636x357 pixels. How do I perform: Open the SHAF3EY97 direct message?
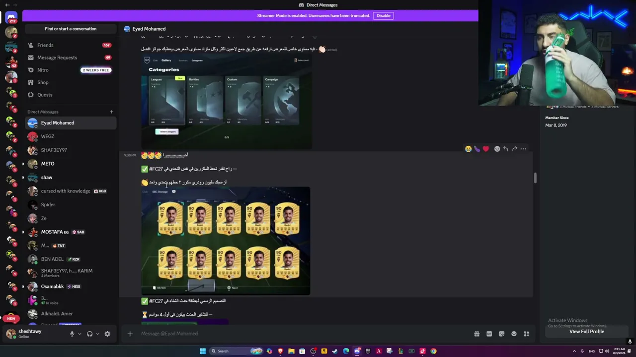coord(71,150)
